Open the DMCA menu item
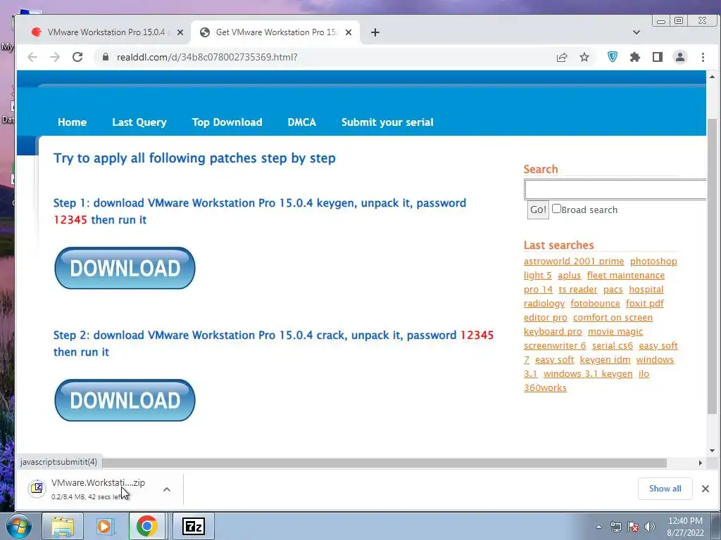 click(x=301, y=122)
